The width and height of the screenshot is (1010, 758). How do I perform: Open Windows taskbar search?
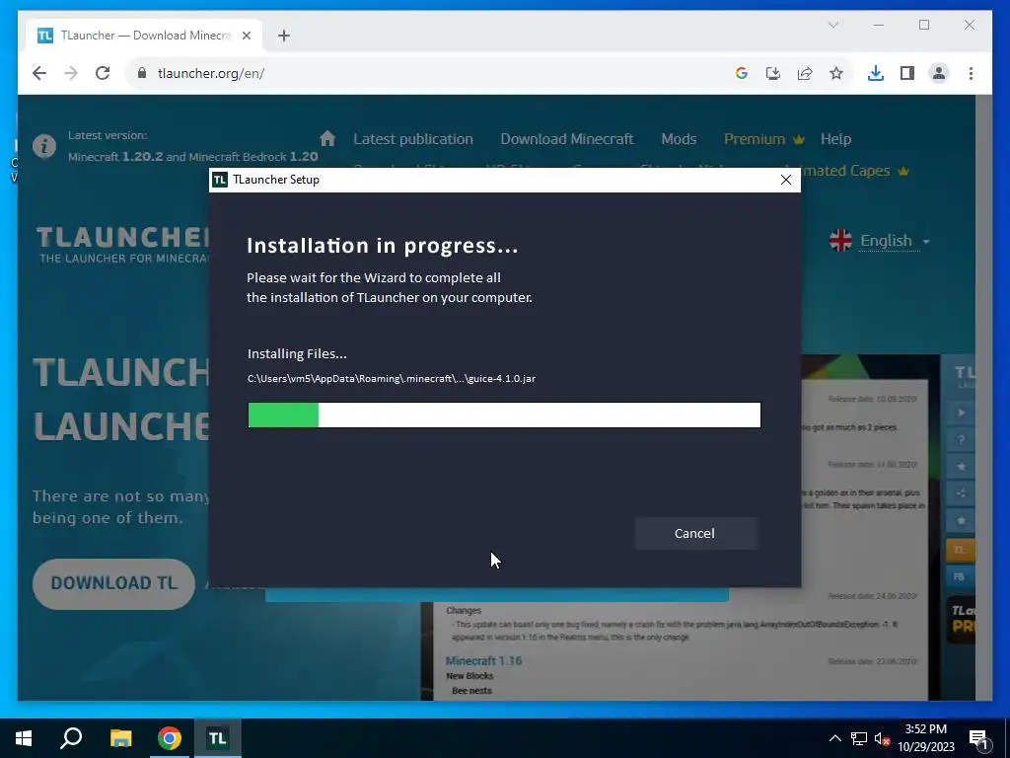coord(71,738)
